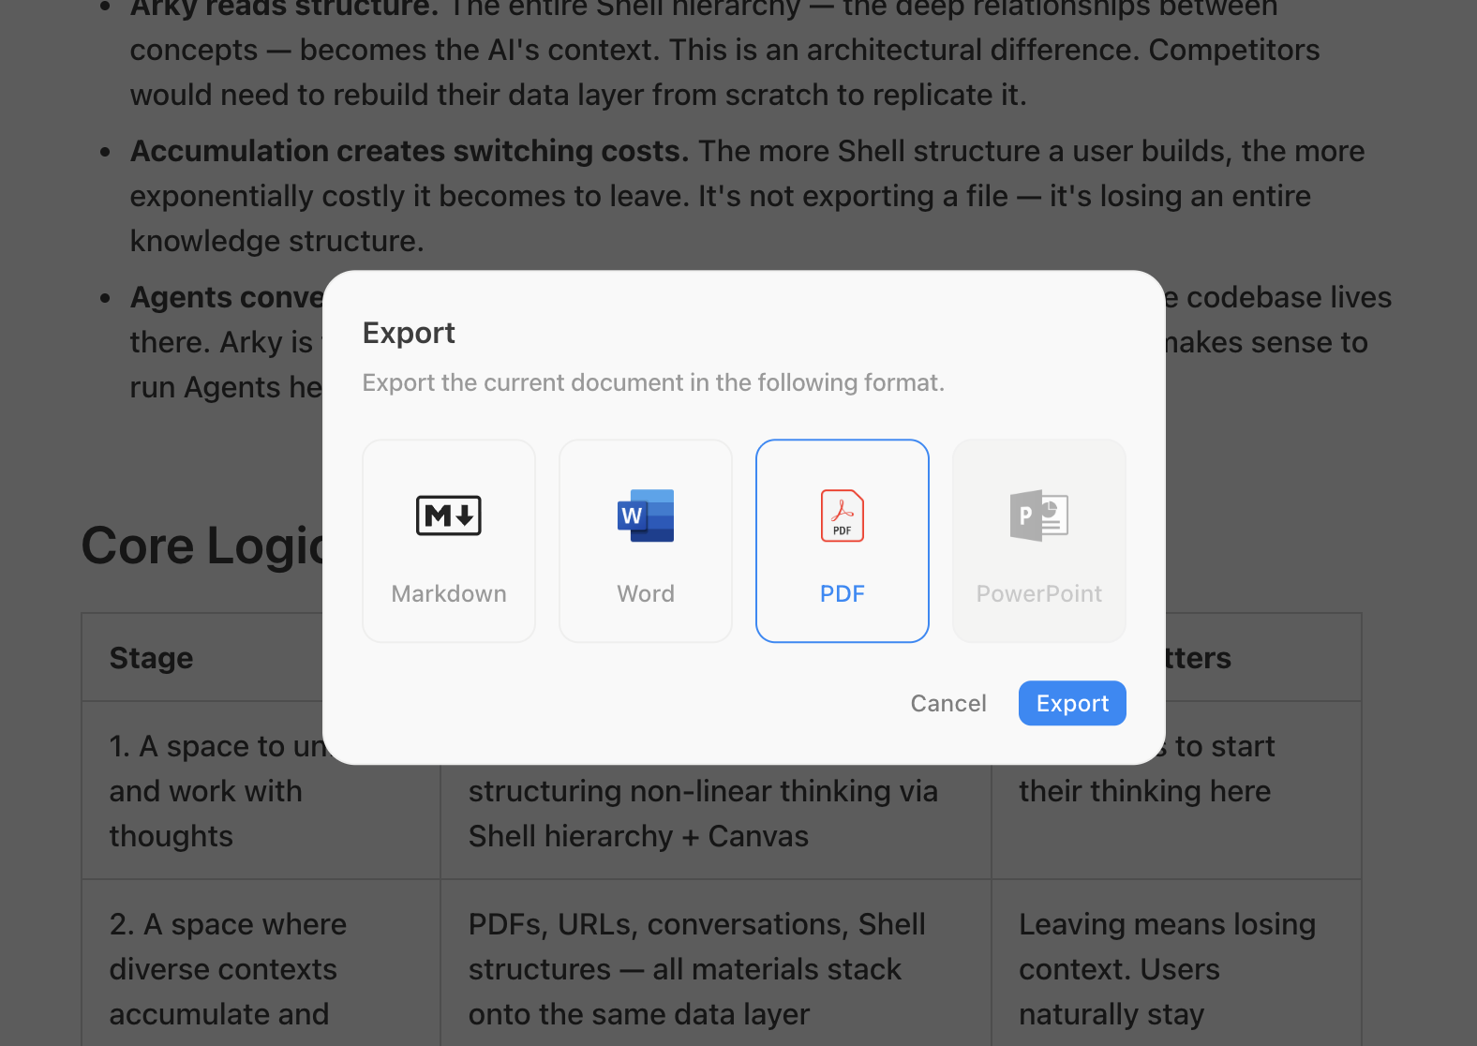Click the '2. A space where diverse contexts' cell
The height and width of the screenshot is (1046, 1477).
261,963
